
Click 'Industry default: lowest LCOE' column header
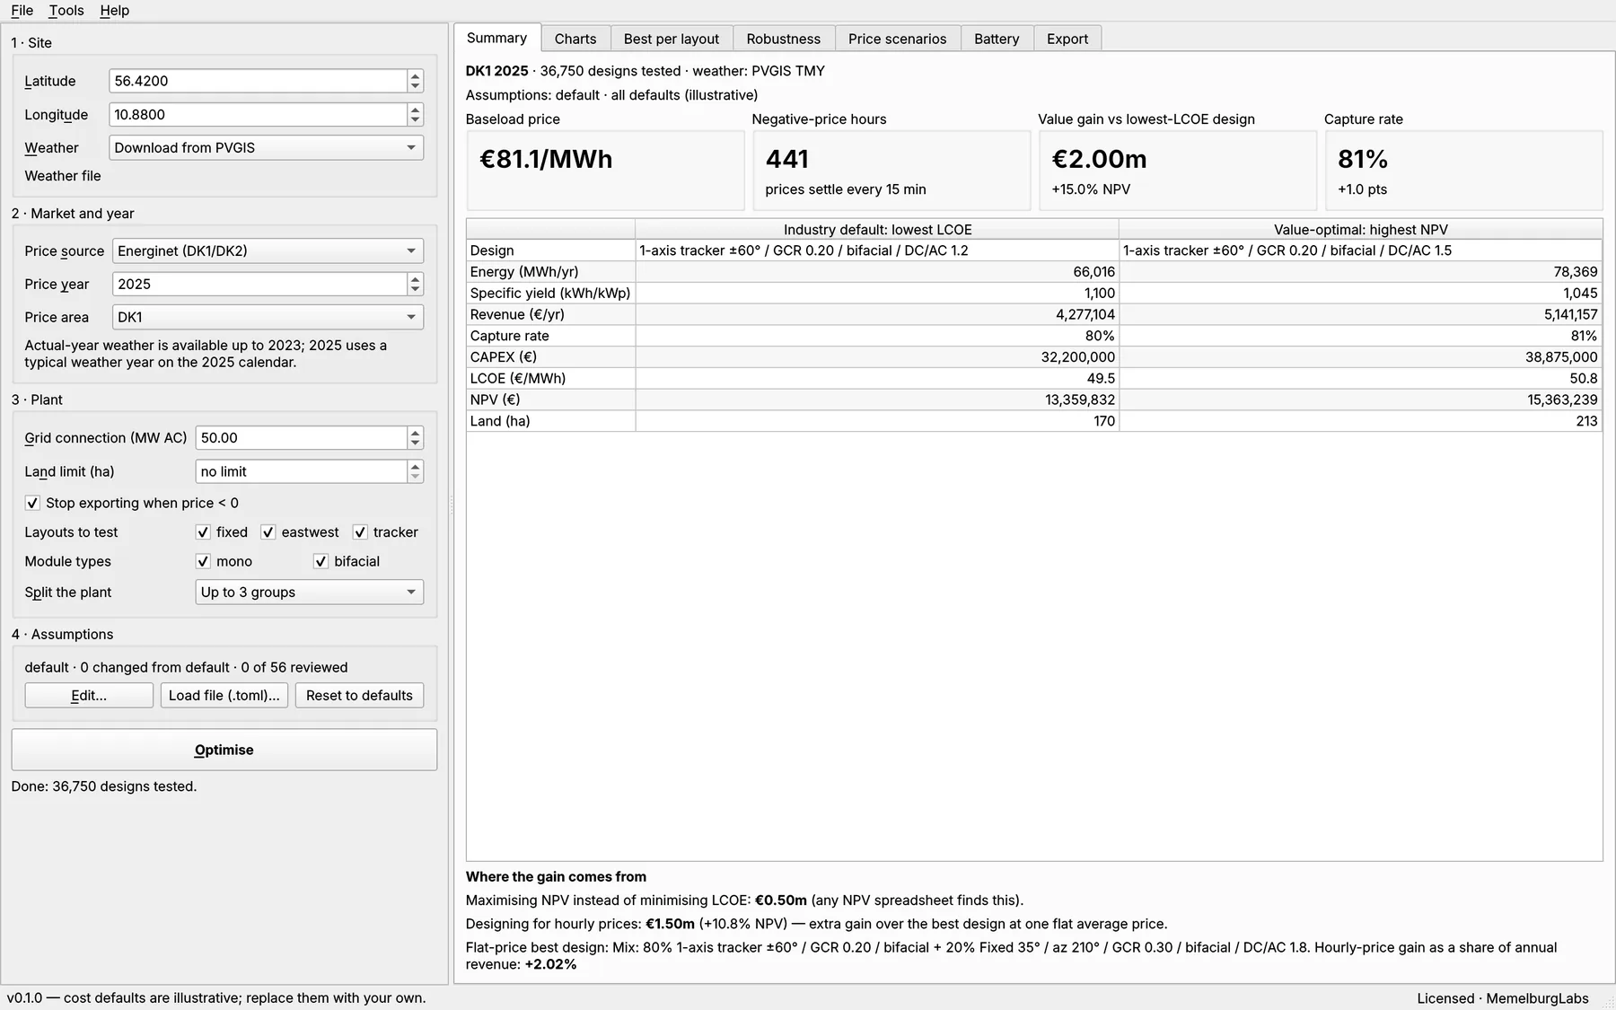tap(877, 230)
